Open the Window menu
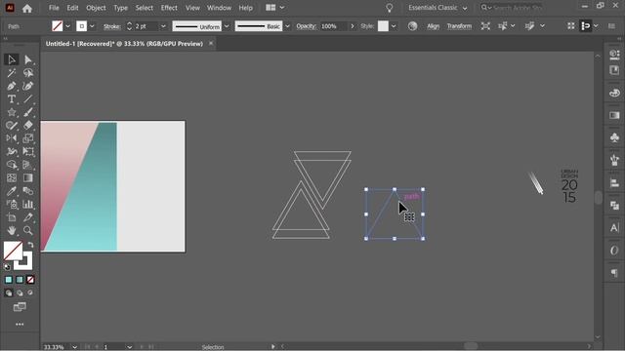The image size is (625, 351). tap(219, 8)
